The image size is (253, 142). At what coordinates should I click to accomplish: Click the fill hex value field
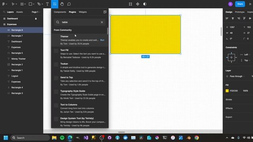click(234, 91)
